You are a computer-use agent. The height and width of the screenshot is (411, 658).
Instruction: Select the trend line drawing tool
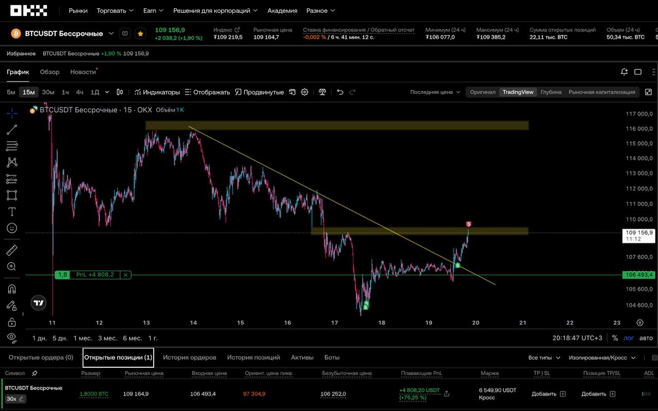pyautogui.click(x=12, y=129)
